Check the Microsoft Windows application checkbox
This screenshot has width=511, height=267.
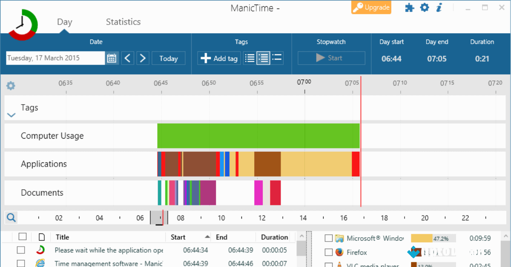click(328, 238)
